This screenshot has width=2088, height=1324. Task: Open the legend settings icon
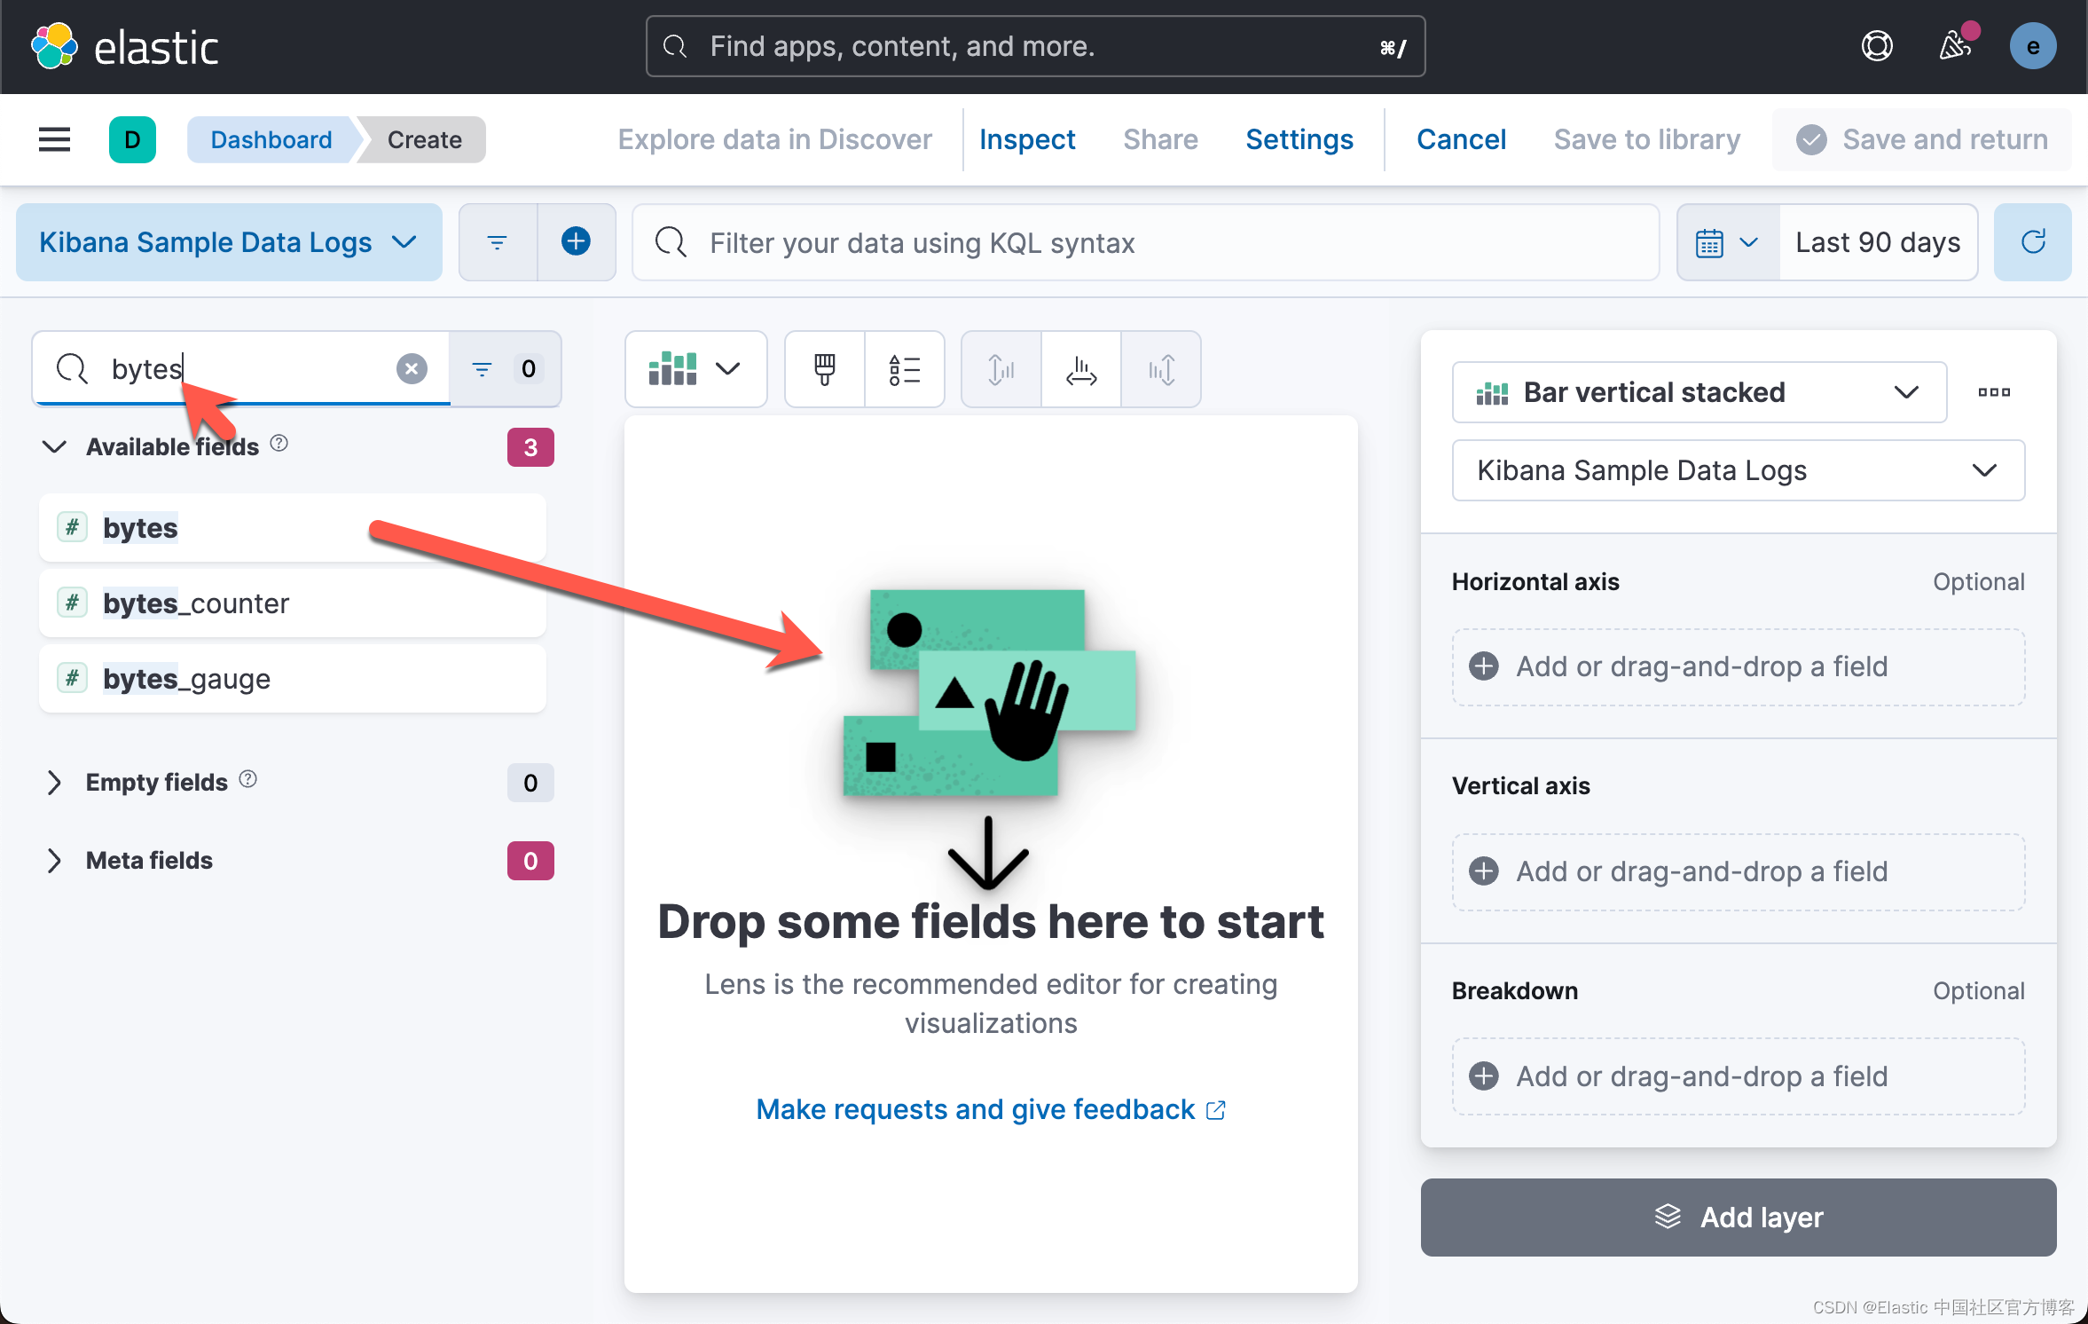(905, 369)
